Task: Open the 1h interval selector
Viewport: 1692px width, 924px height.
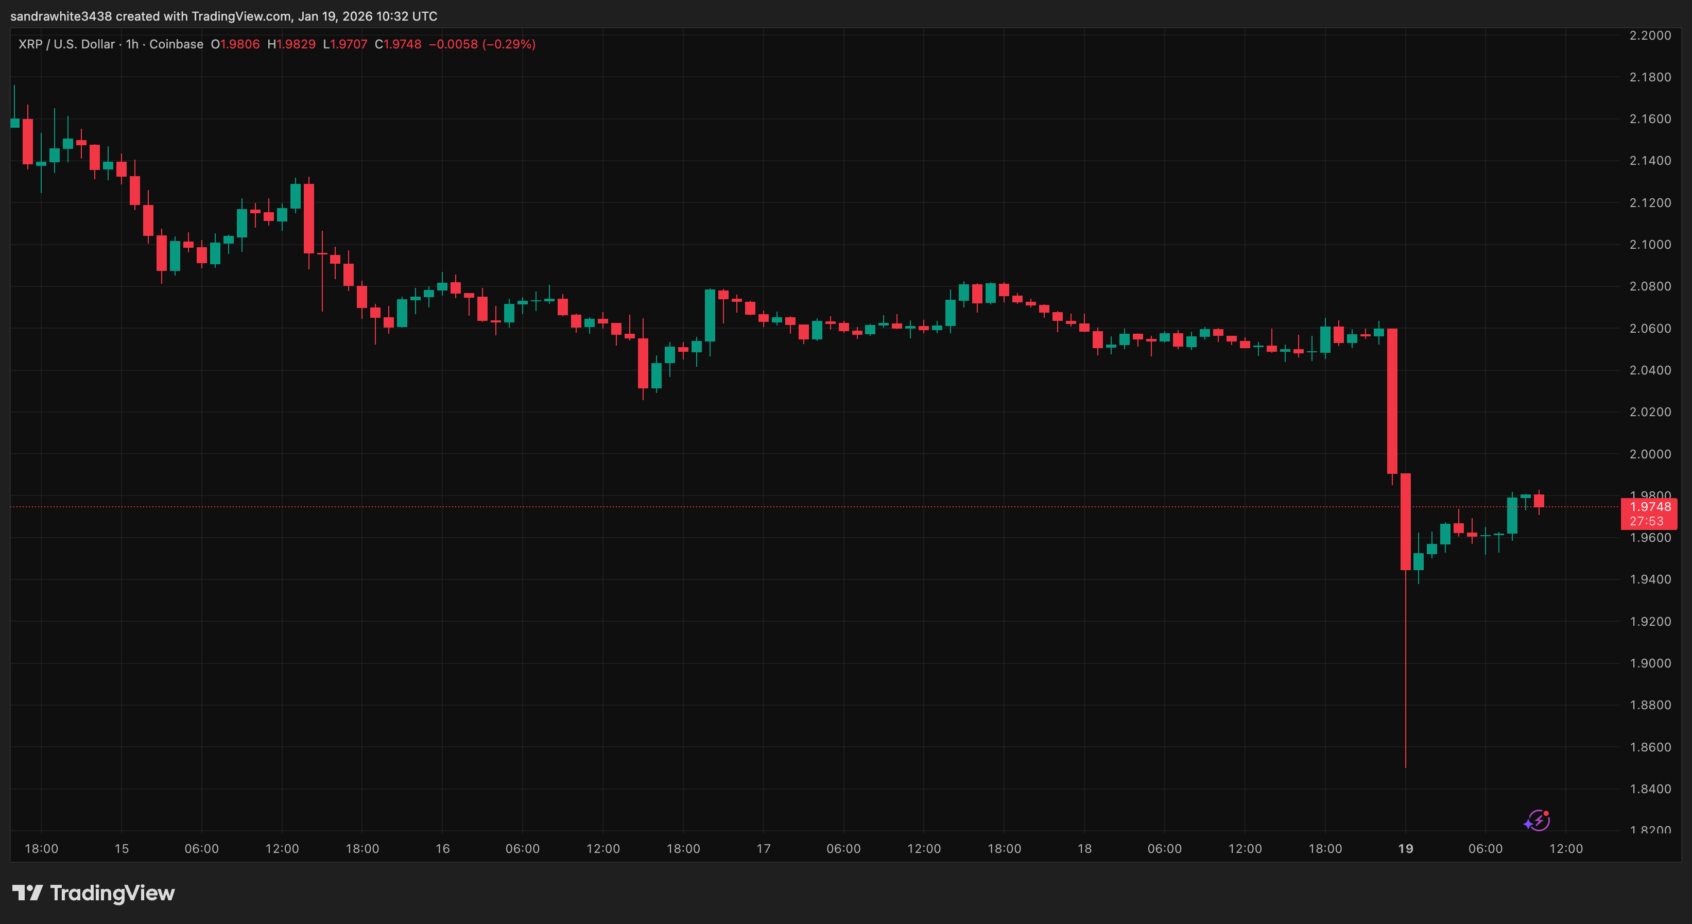Action: click(131, 44)
